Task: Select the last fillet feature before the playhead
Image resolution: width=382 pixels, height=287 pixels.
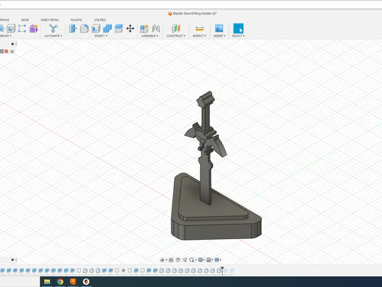Action: click(219, 270)
